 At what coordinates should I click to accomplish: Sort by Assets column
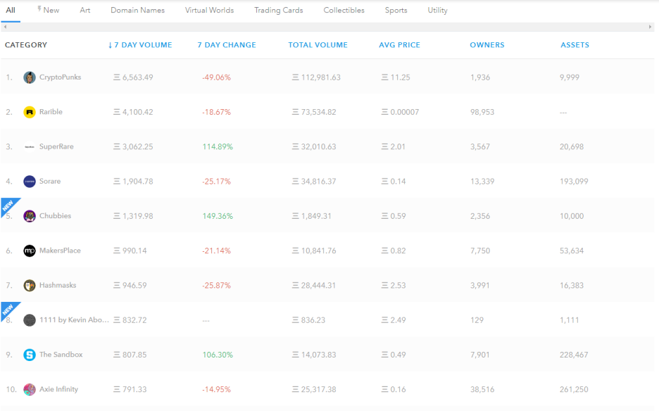(x=575, y=45)
